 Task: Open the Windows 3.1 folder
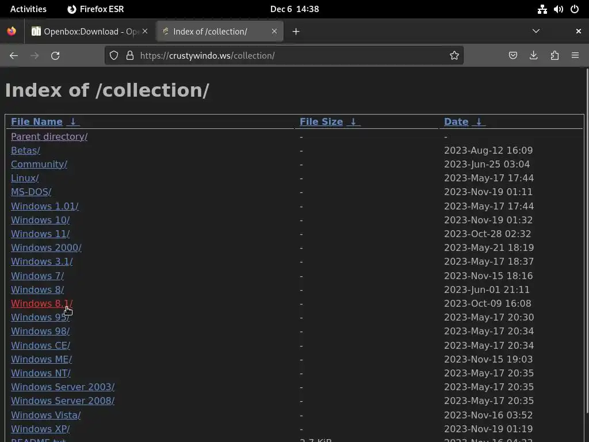click(41, 262)
